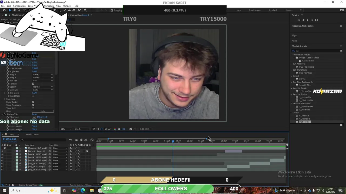The width and height of the screenshot is (346, 194).
Task: Open the Help menu
Action: point(76,6)
